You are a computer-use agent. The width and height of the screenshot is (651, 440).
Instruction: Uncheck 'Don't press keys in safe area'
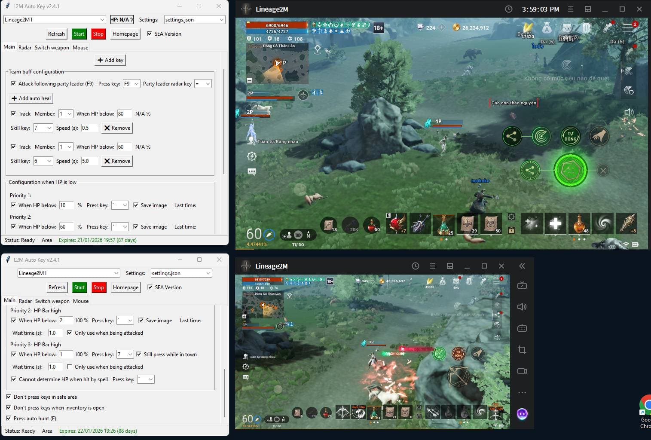(x=9, y=397)
